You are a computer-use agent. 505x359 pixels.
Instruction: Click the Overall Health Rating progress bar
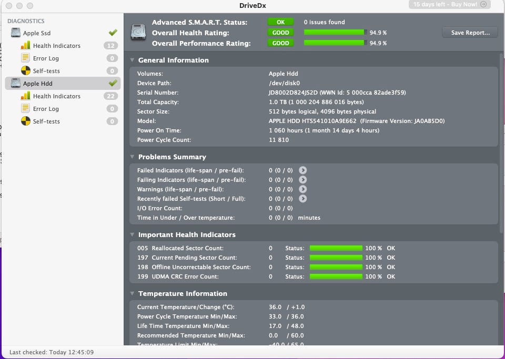pyautogui.click(x=335, y=33)
